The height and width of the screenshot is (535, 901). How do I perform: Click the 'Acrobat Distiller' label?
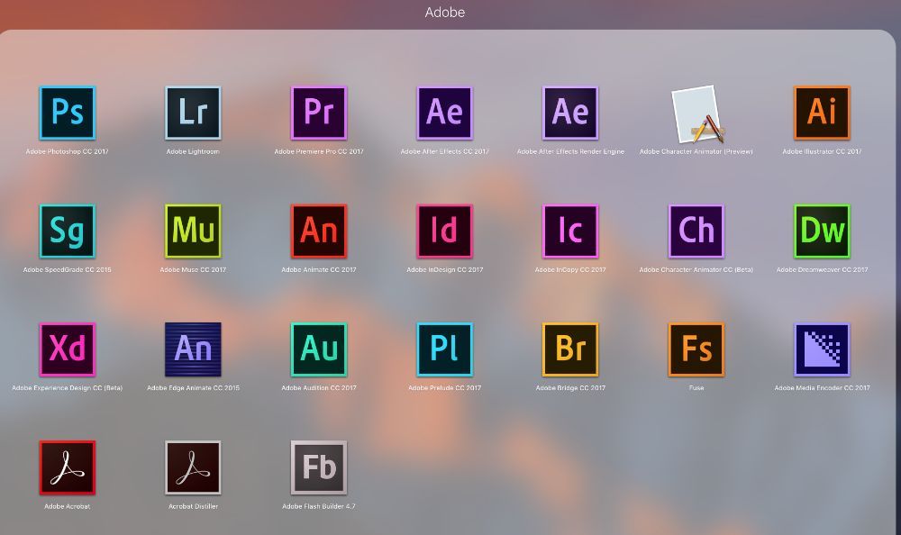193,506
